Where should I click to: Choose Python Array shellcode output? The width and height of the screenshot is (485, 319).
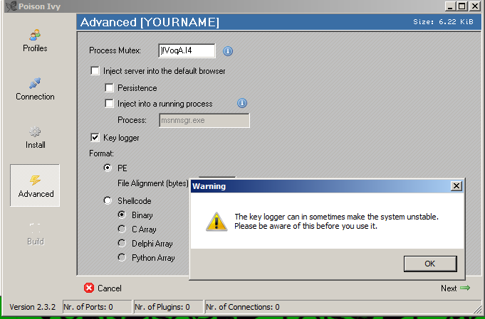point(122,257)
